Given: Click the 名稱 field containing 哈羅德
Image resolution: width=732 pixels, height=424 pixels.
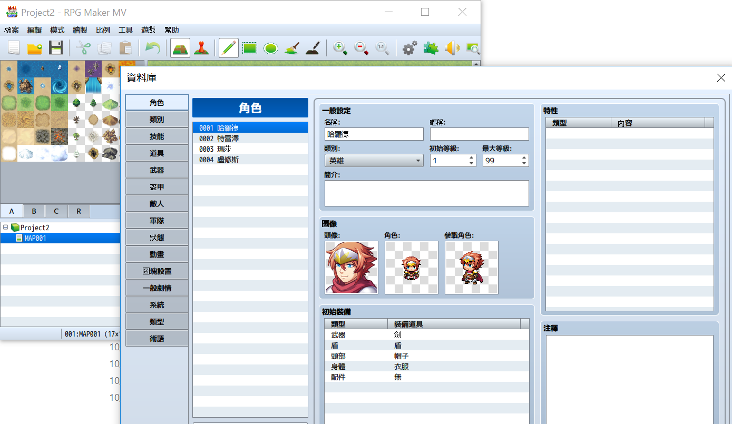Looking at the screenshot, I should coord(374,134).
